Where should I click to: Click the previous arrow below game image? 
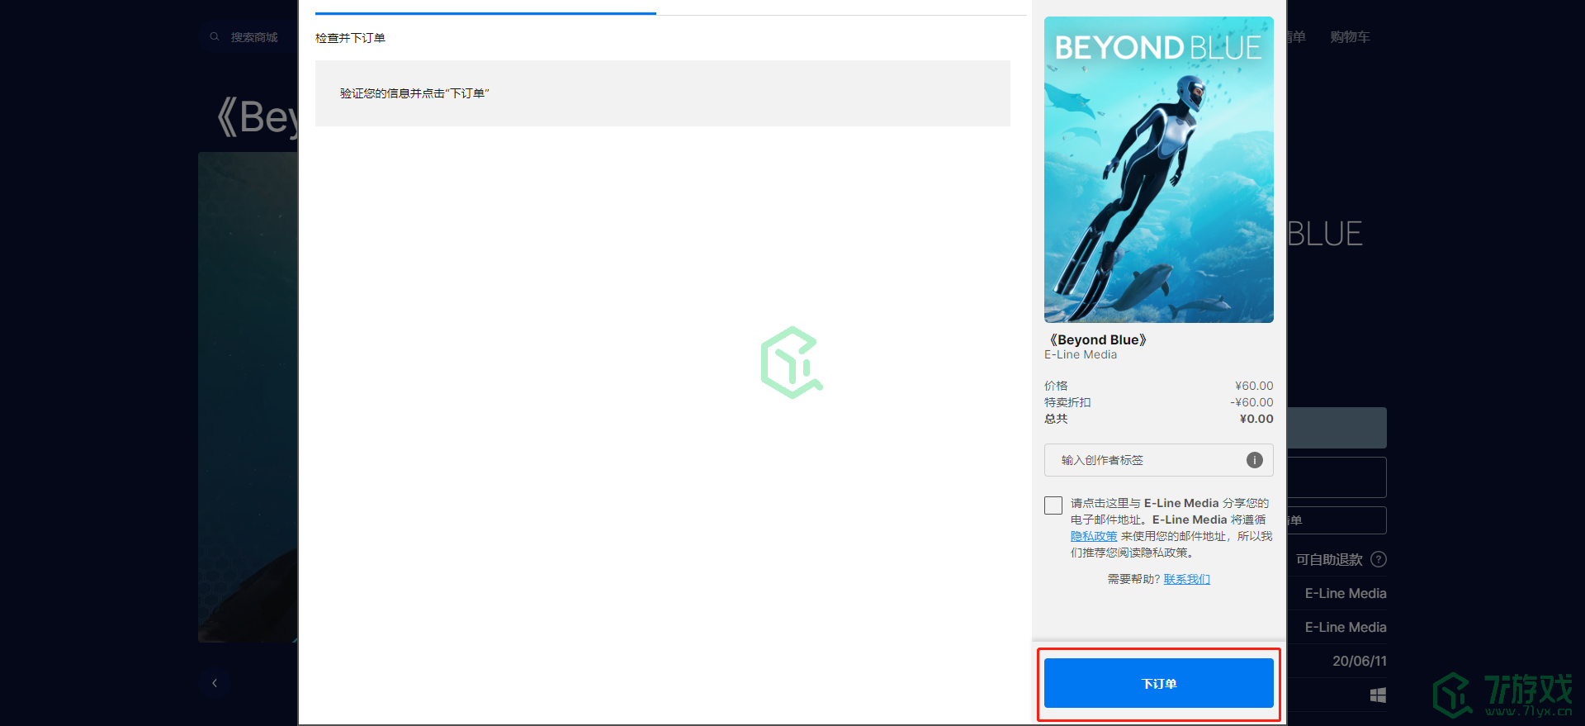click(215, 683)
